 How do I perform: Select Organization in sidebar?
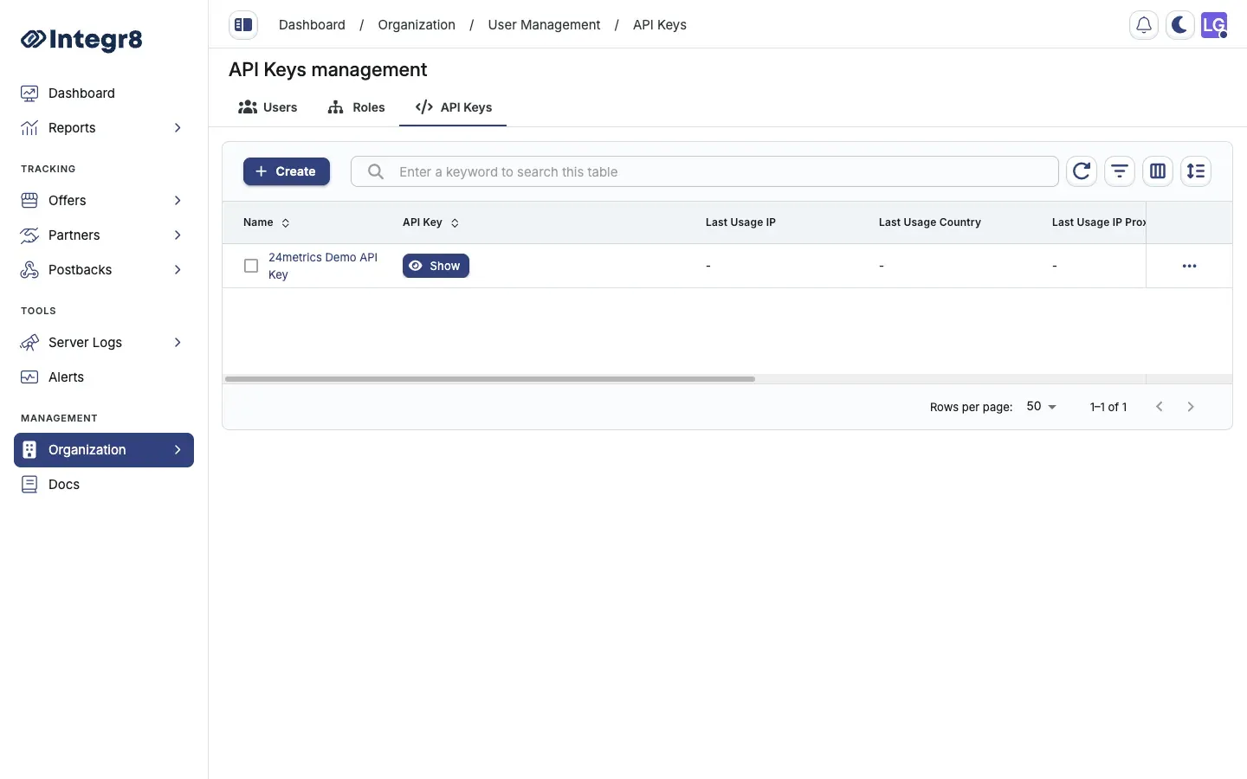coord(104,450)
